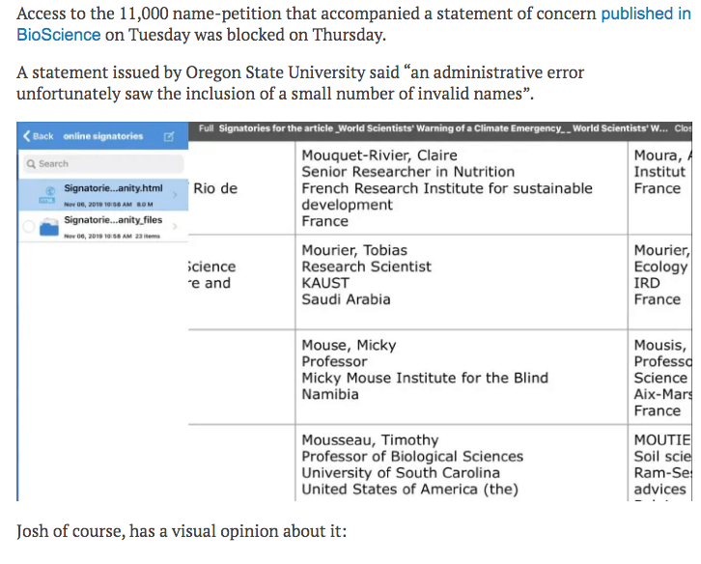Open the Signatorie...anity_files folder name
The width and height of the screenshot is (701, 564).
pyautogui.click(x=113, y=220)
